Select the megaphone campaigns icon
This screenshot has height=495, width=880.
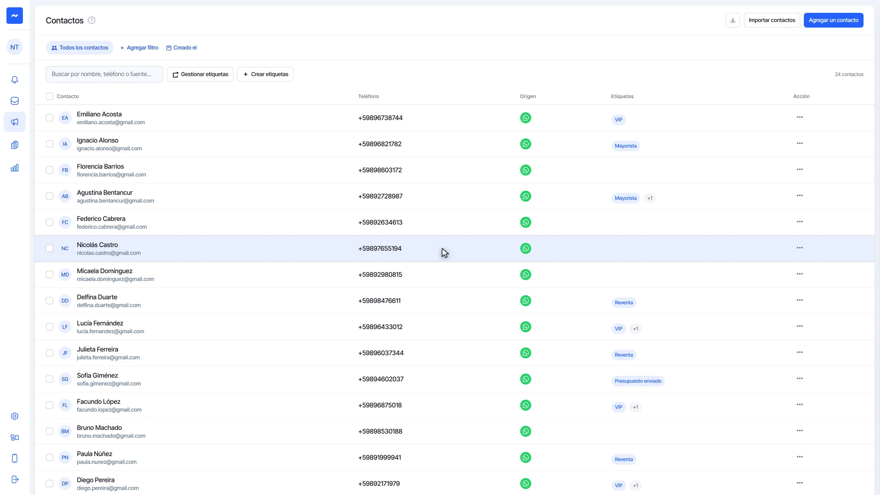point(15,122)
